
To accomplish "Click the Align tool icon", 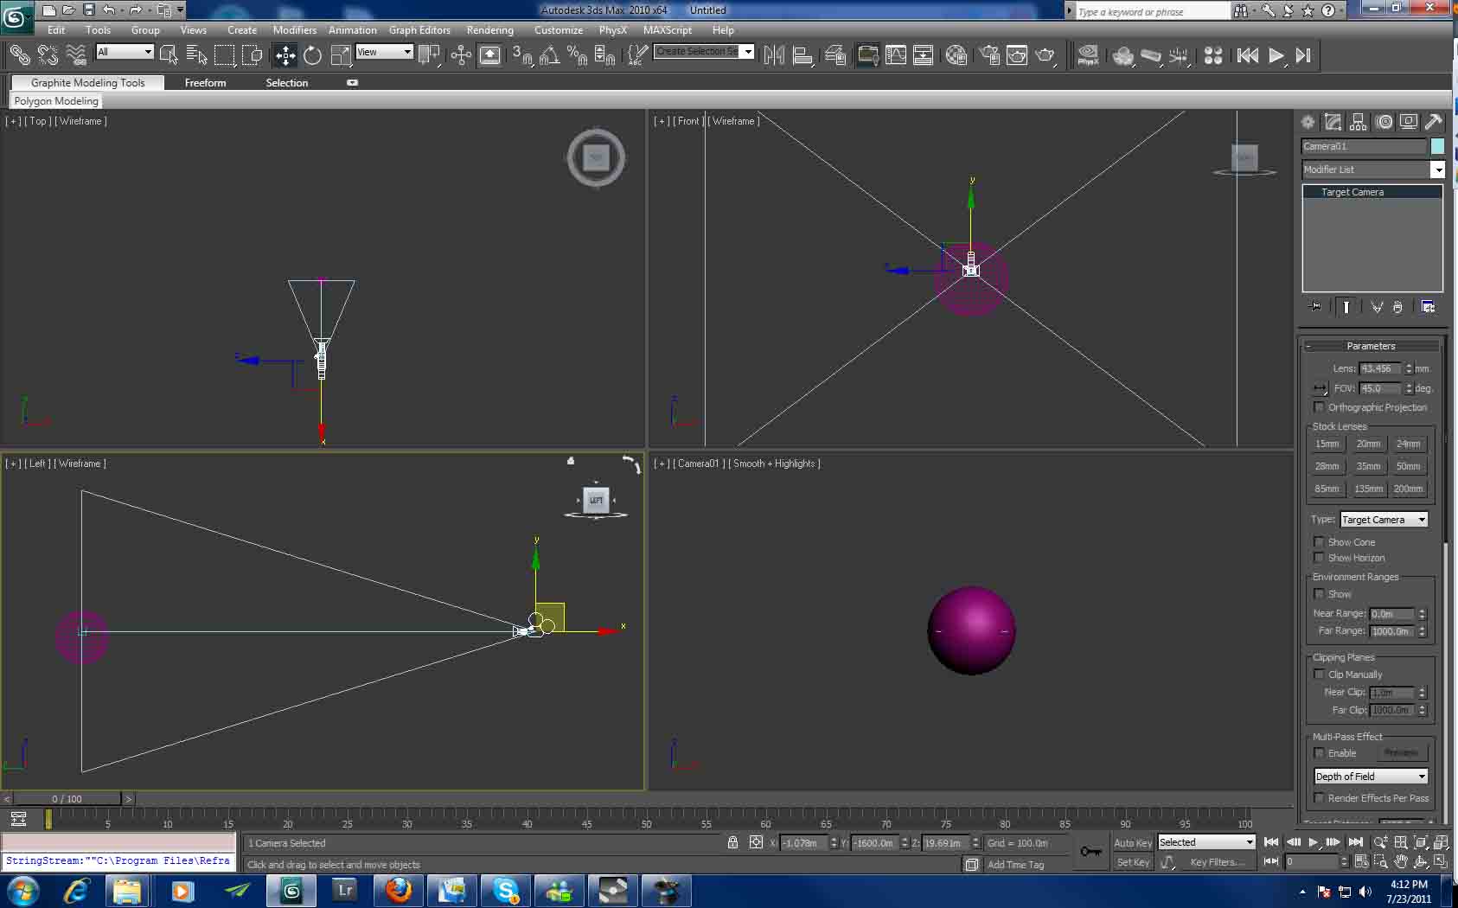I will coord(803,55).
